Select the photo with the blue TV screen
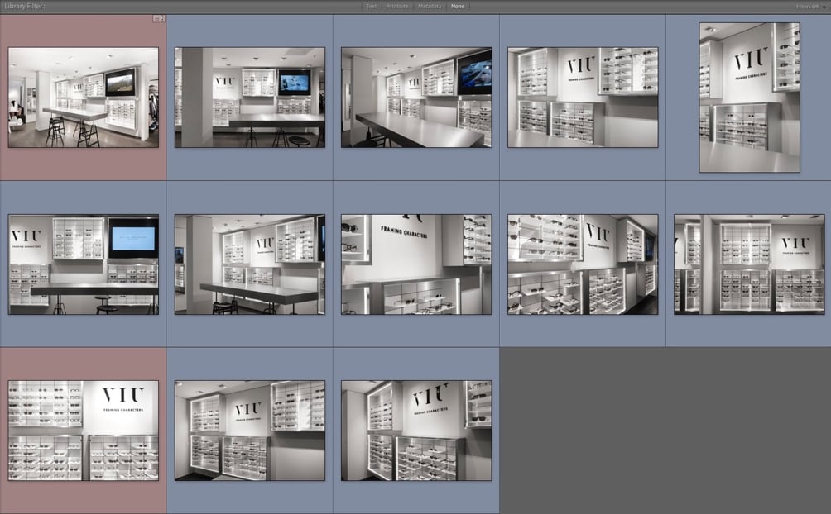The width and height of the screenshot is (831, 514). tap(84, 264)
